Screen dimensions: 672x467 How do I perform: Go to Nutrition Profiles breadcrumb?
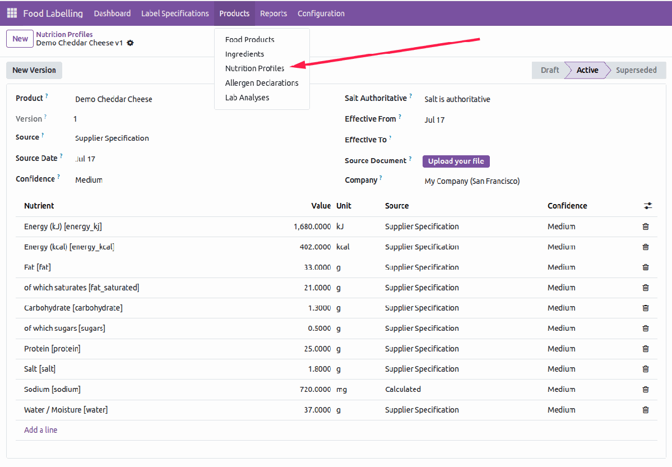point(64,34)
